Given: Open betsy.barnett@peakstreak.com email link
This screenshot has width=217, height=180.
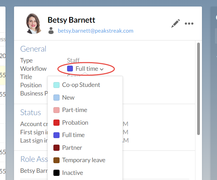Looking at the screenshot, I should (x=95, y=31).
